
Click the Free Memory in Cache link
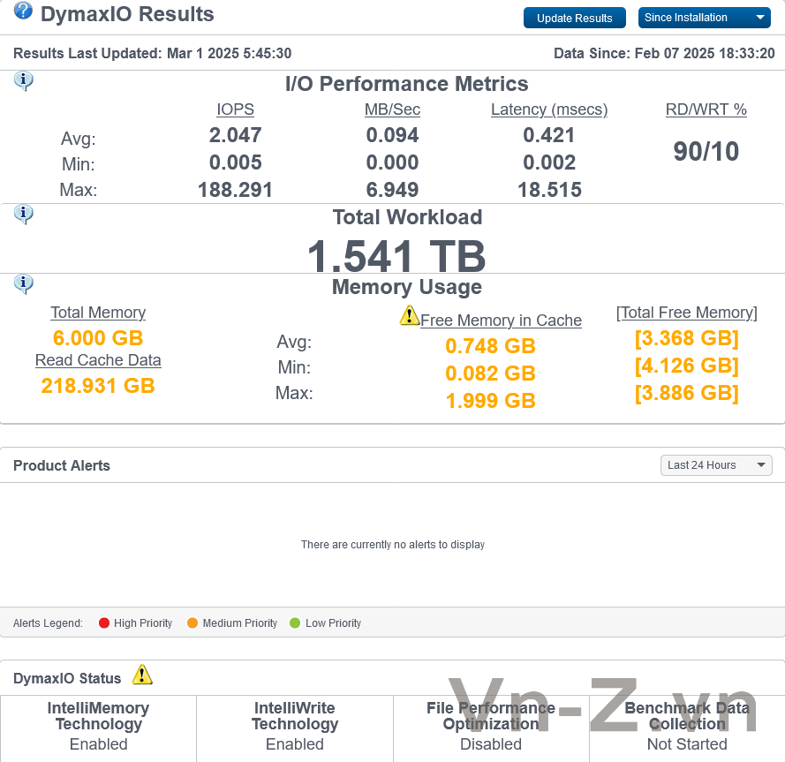502,321
